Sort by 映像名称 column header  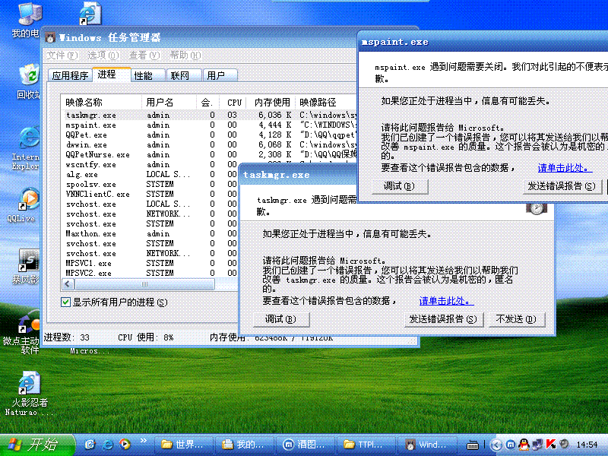pyautogui.click(x=101, y=102)
